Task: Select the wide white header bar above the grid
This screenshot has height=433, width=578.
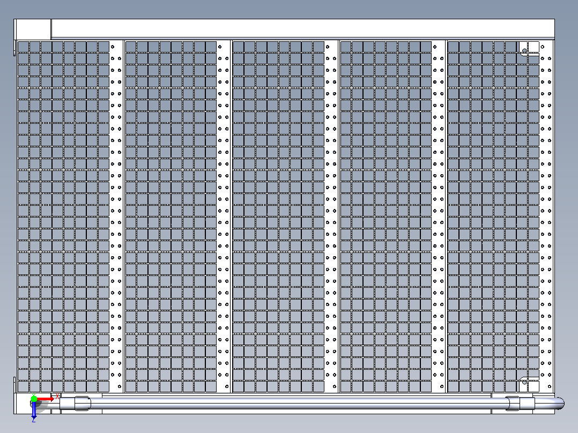Action: [303, 28]
